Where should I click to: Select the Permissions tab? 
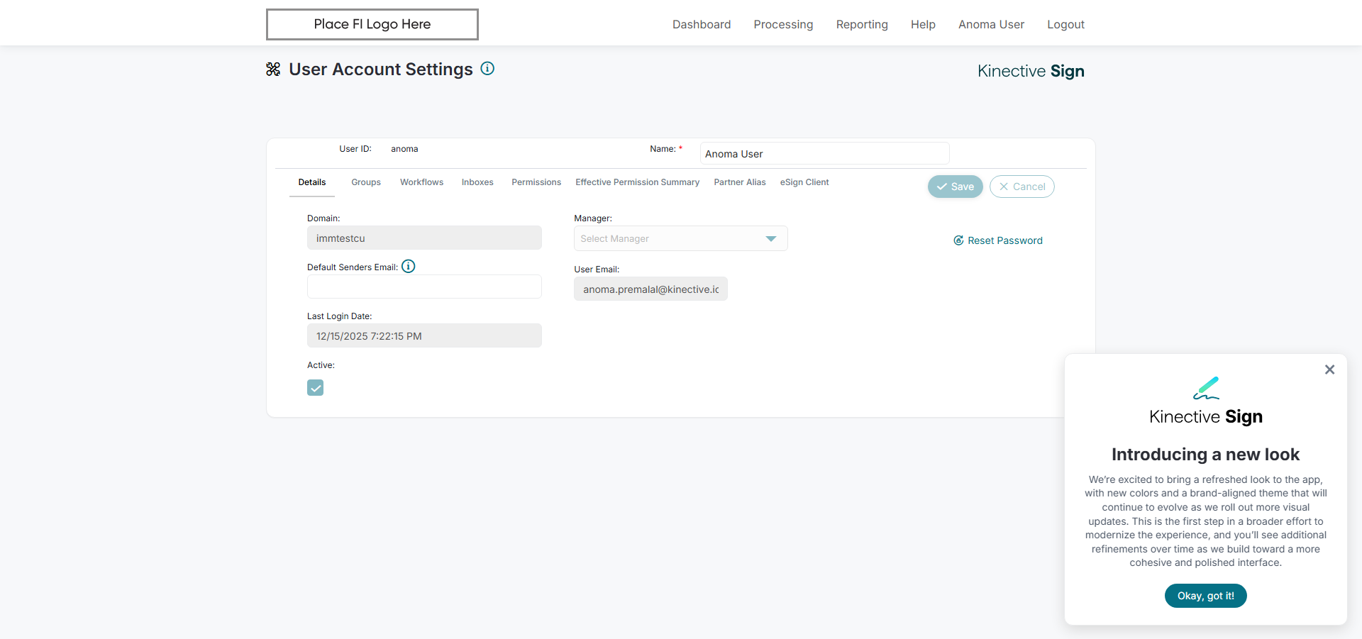pyautogui.click(x=536, y=182)
